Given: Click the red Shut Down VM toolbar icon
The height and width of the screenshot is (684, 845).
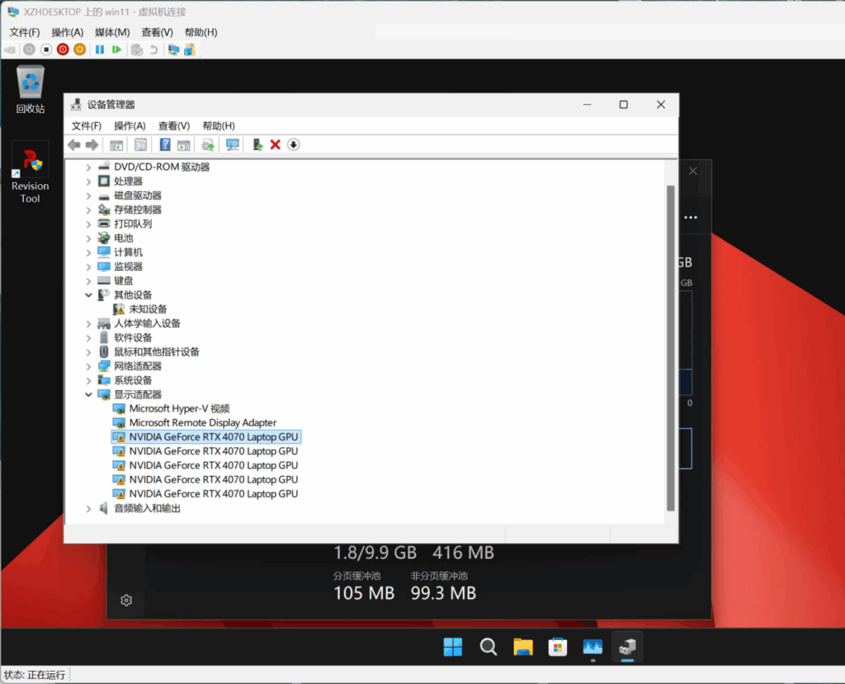Looking at the screenshot, I should click(63, 50).
